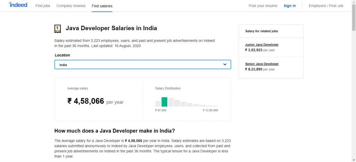
Task: Click the Indeed logo
Action: click(18, 5)
